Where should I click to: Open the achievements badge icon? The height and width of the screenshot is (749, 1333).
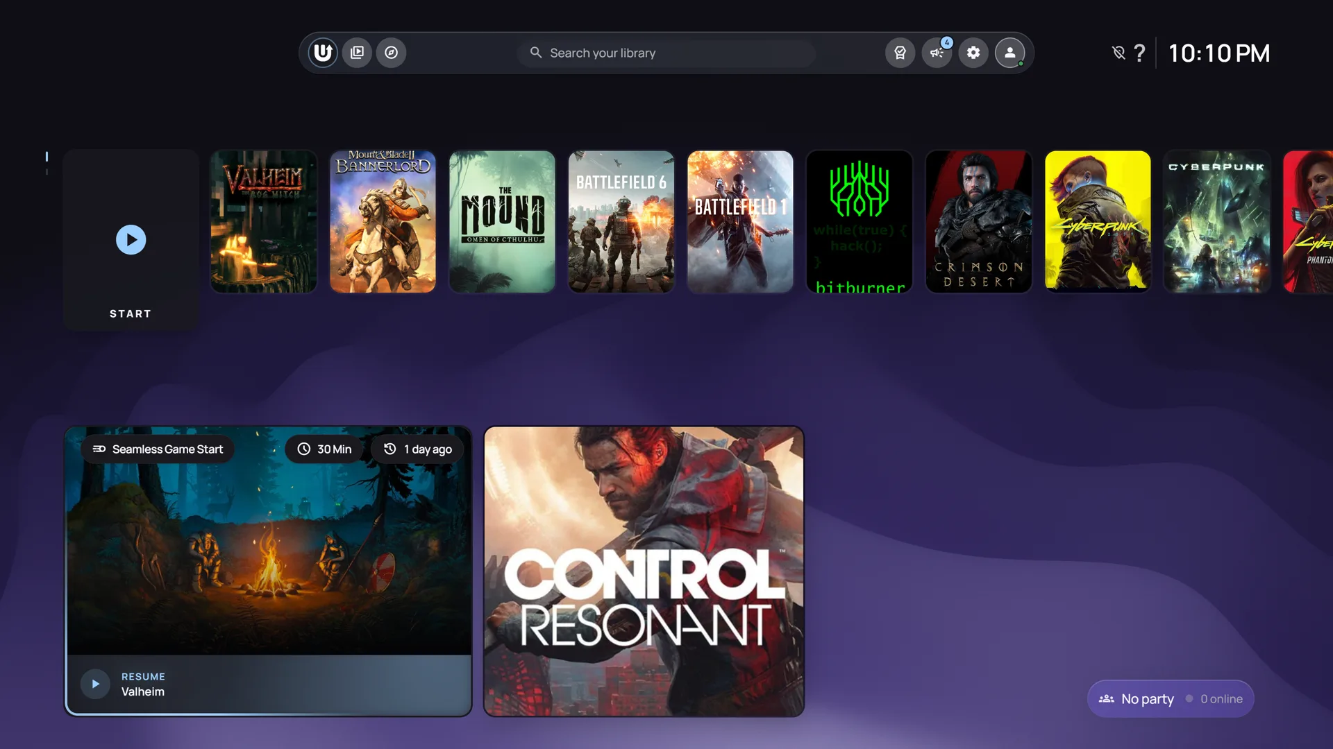(x=900, y=53)
